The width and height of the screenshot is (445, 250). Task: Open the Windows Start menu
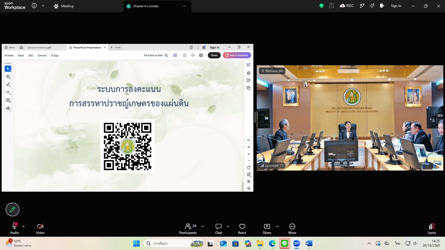136,244
